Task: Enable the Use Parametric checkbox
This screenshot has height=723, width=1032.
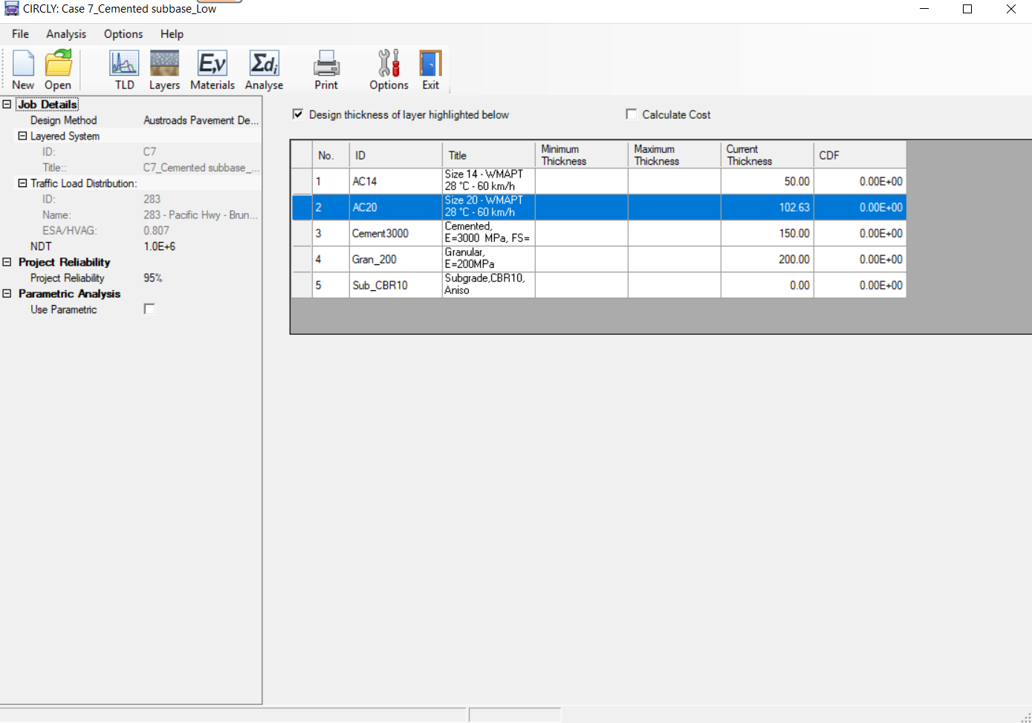Action: tap(149, 309)
